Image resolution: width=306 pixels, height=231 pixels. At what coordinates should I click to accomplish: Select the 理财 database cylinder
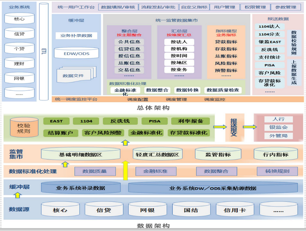(20, 64)
